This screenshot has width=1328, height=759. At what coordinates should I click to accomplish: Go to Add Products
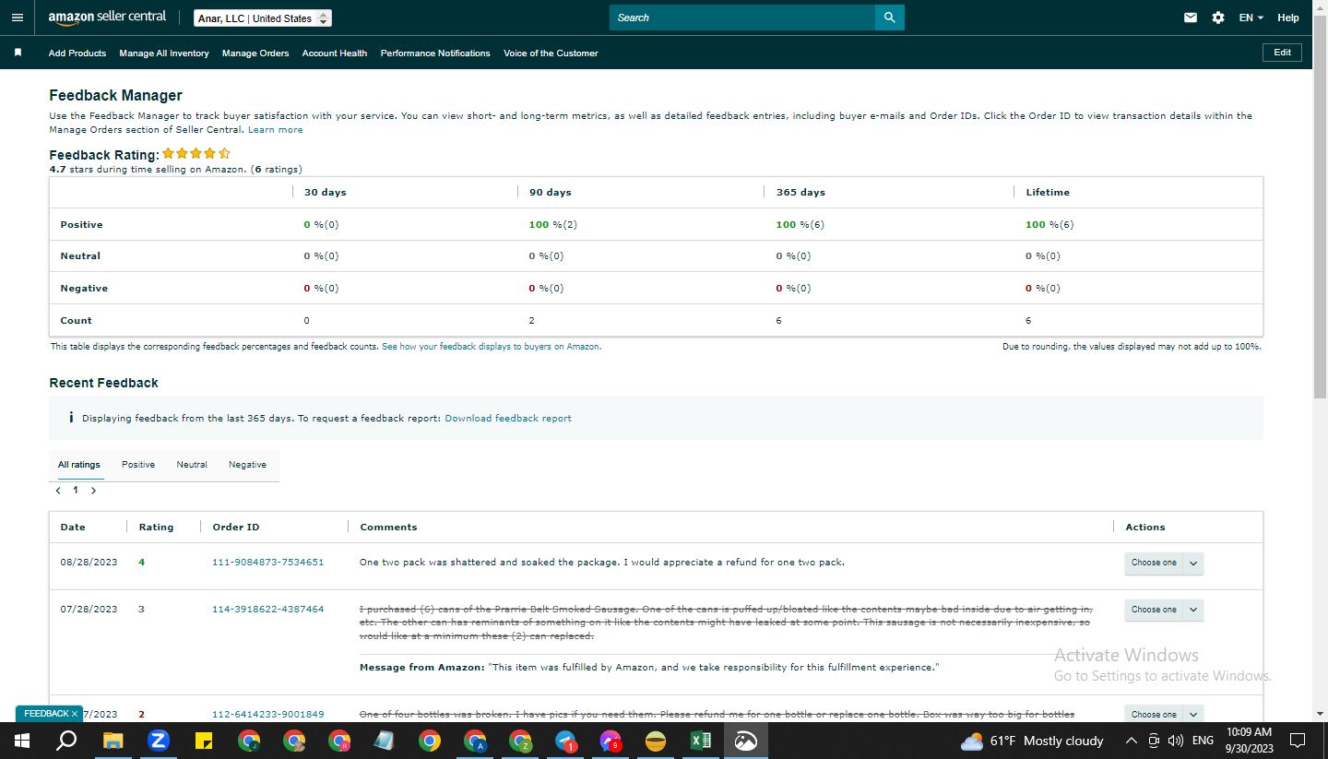[x=77, y=53]
